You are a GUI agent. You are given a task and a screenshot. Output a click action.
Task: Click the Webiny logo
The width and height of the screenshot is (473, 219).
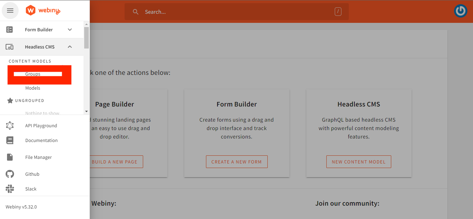[43, 11]
